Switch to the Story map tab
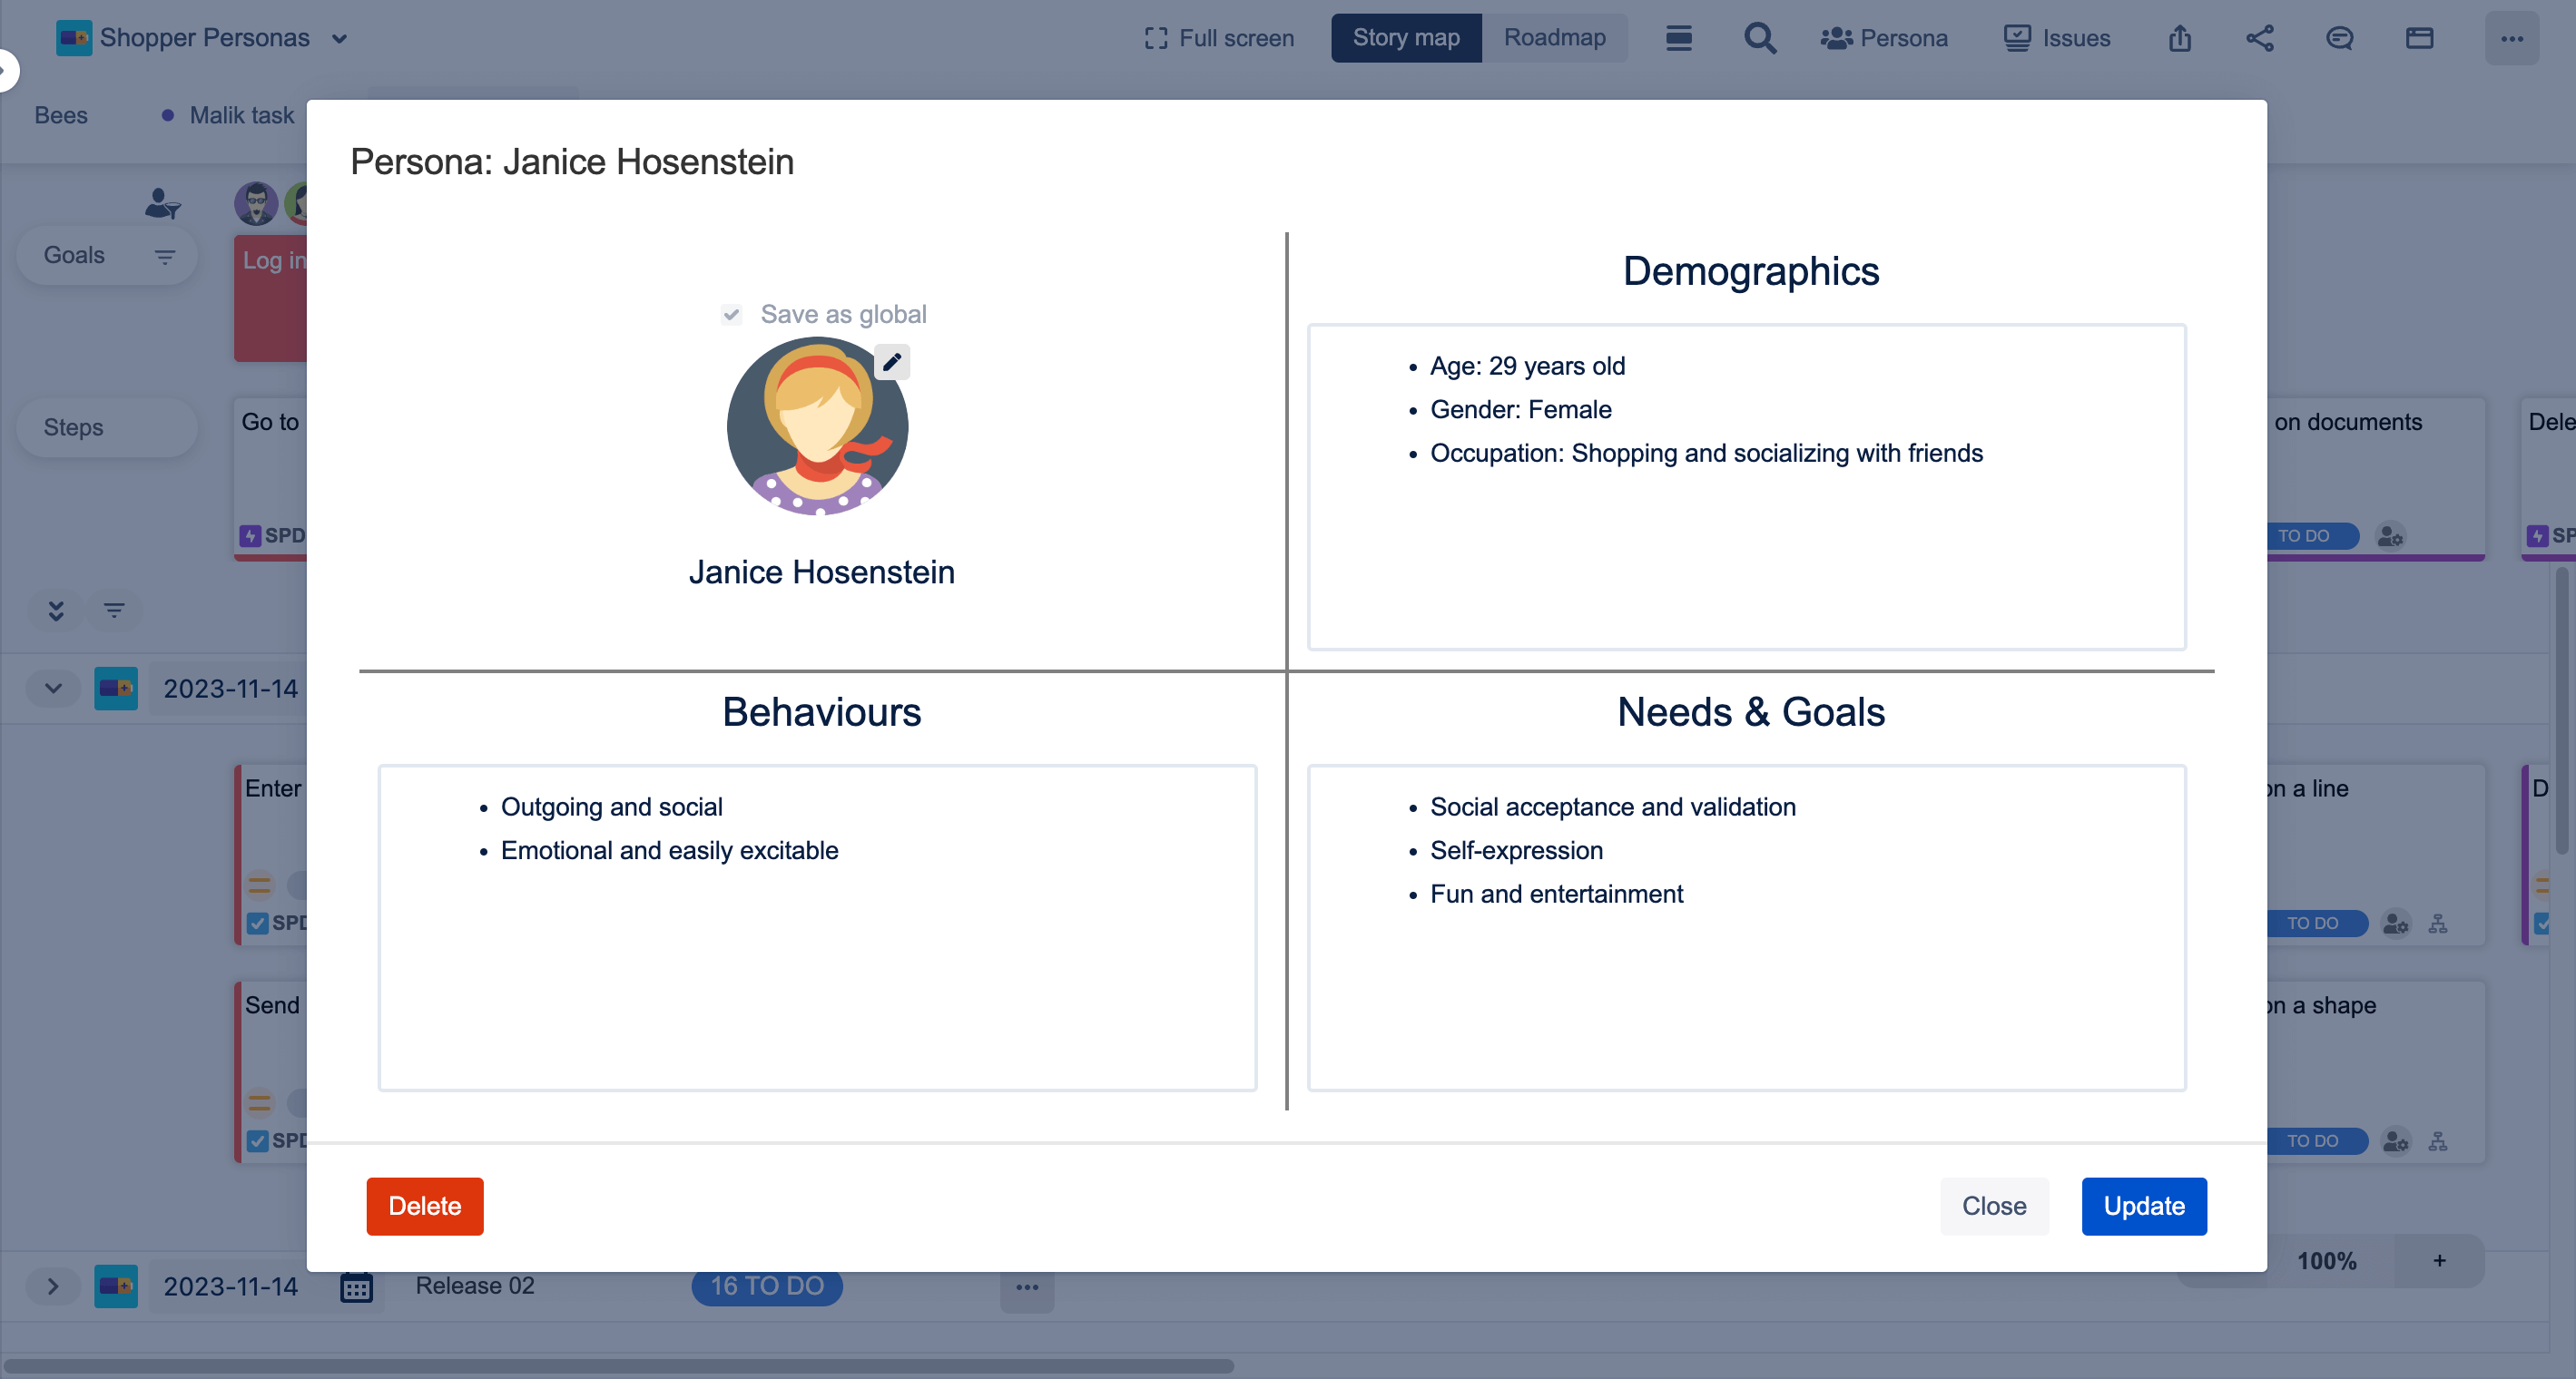The height and width of the screenshot is (1379, 2576). [x=1406, y=35]
